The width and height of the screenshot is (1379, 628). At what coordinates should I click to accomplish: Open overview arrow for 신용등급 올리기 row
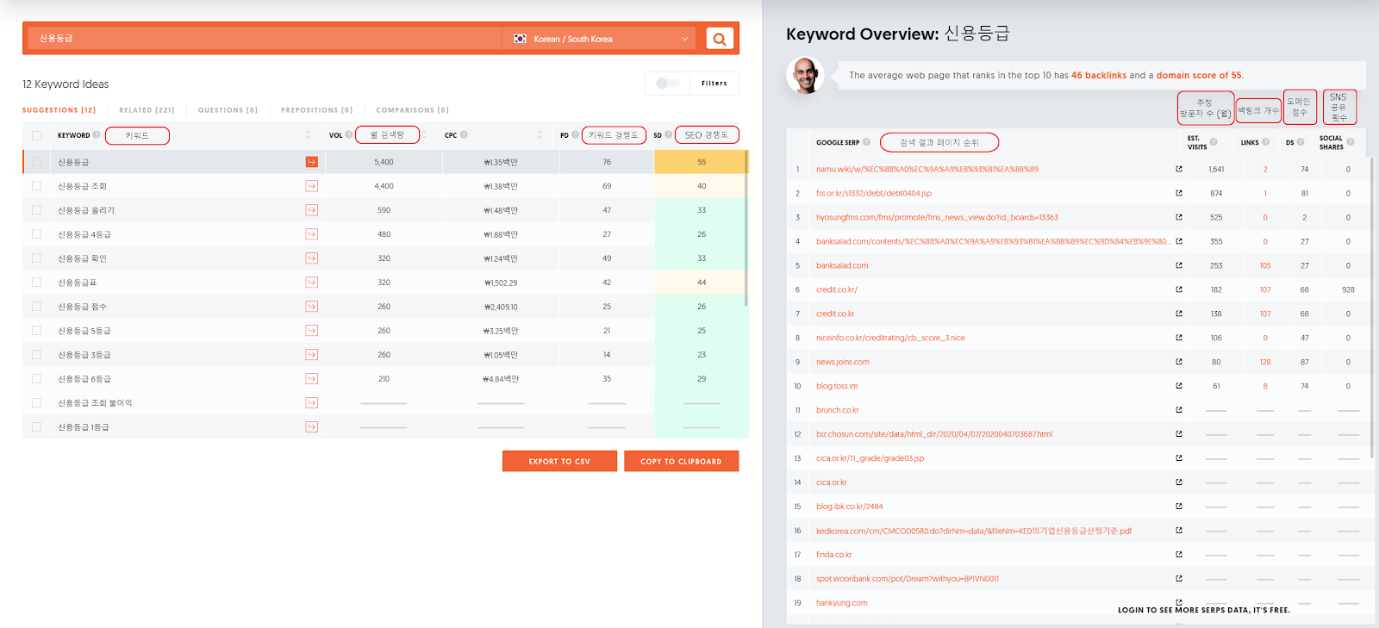pyautogui.click(x=311, y=210)
